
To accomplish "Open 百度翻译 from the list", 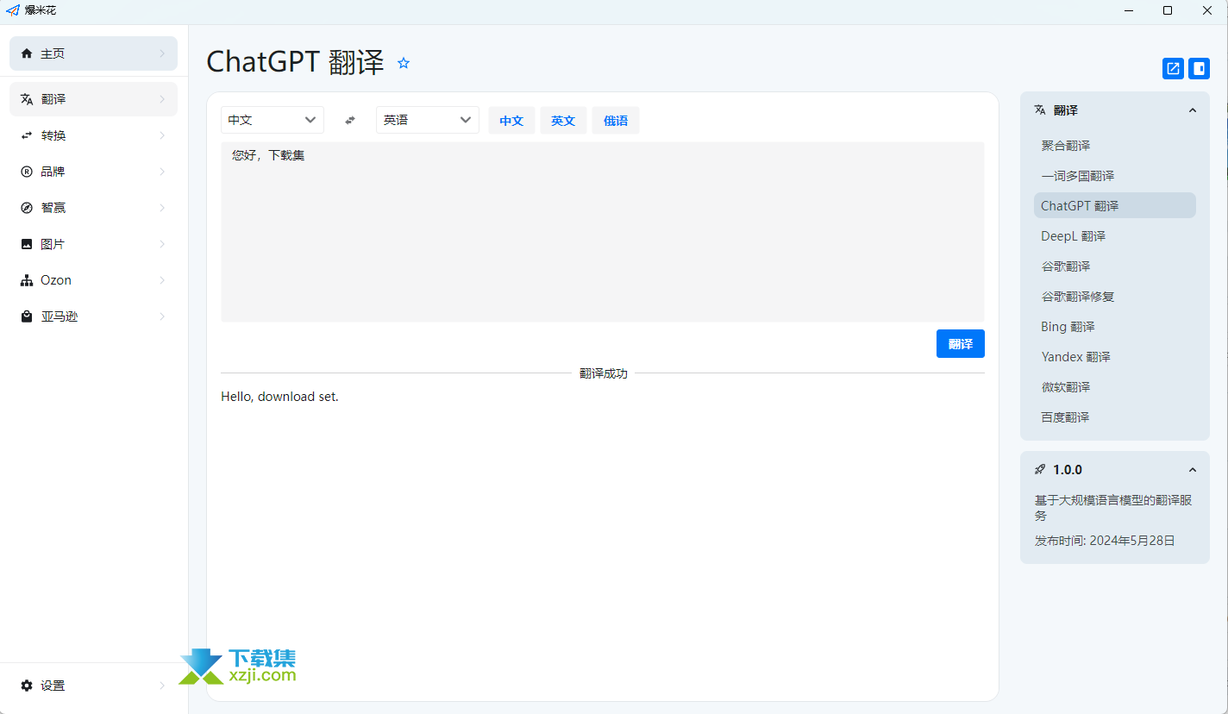I will [x=1115, y=417].
